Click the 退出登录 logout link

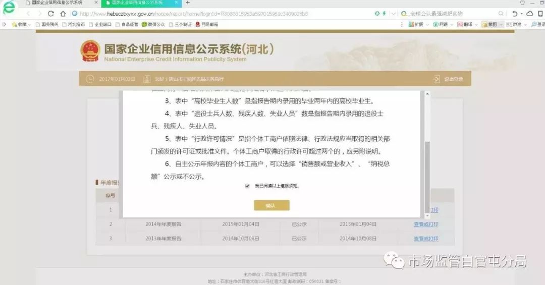(454, 79)
